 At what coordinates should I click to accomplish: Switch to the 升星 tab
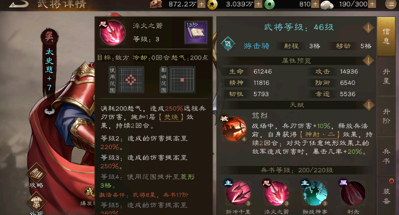386,76
